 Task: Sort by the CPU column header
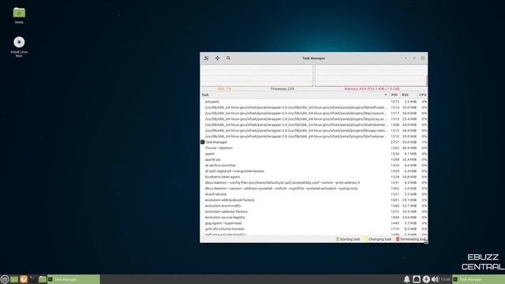pyautogui.click(x=423, y=95)
